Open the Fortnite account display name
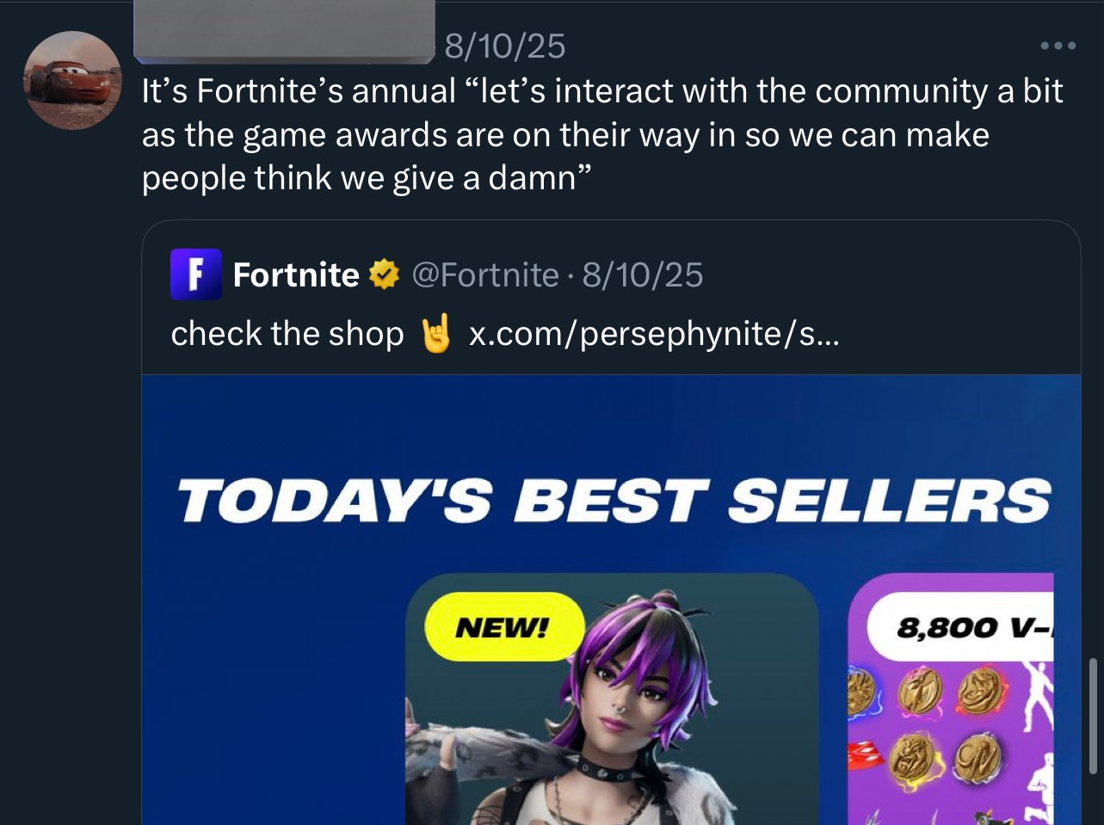This screenshot has width=1104, height=825. pyautogui.click(x=296, y=274)
